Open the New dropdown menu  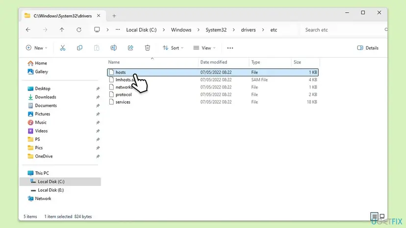pyautogui.click(x=36, y=48)
